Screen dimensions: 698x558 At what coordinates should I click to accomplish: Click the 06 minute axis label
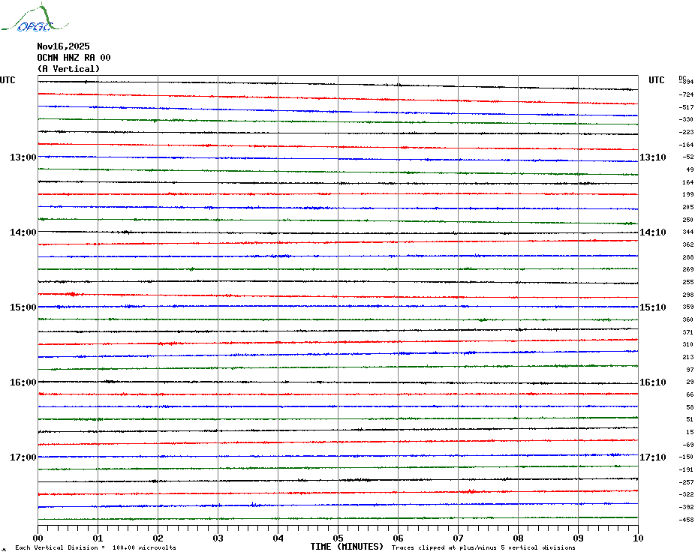click(x=398, y=538)
